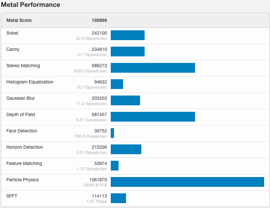Click the Particle Physics score bar

tap(187, 182)
